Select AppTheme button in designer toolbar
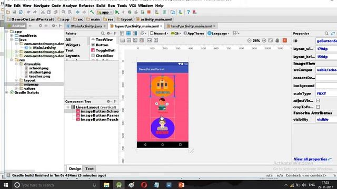Viewport: 337px width, 189px height. point(194,34)
